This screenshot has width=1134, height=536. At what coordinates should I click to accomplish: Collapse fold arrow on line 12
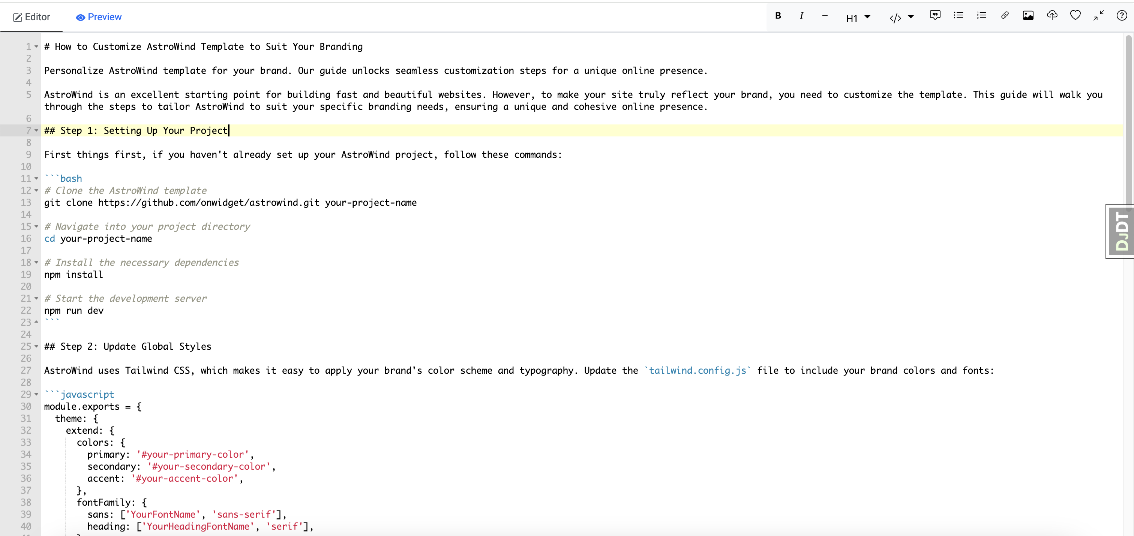point(36,190)
